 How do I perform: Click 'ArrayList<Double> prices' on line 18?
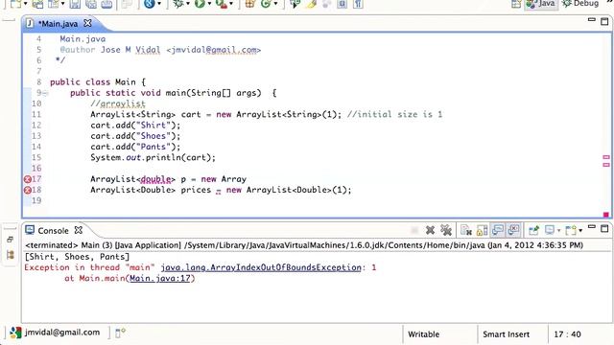tap(151, 190)
